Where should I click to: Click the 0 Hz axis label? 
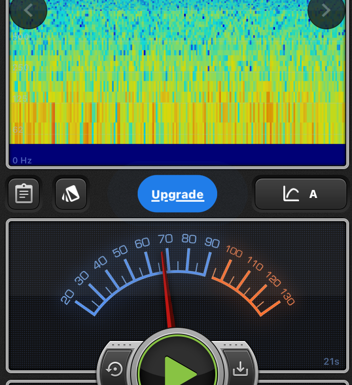click(22, 161)
